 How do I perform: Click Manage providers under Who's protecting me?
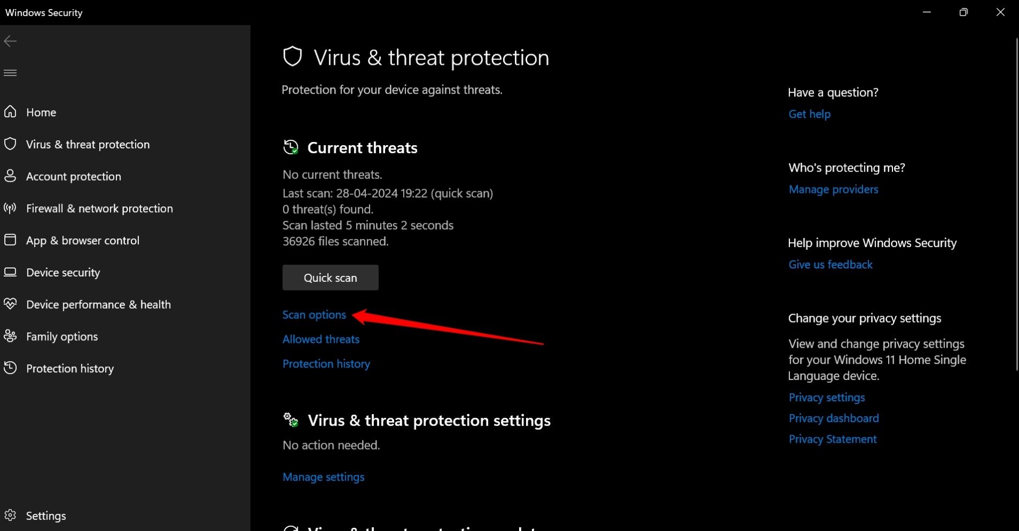(833, 189)
